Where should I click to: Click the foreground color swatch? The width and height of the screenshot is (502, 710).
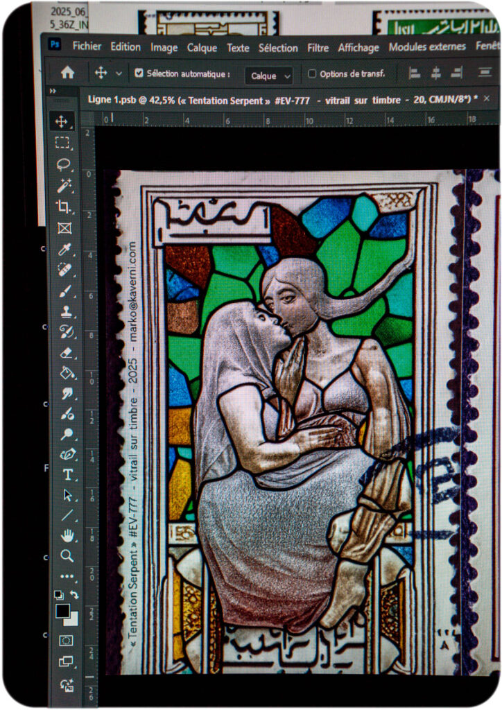[63, 612]
